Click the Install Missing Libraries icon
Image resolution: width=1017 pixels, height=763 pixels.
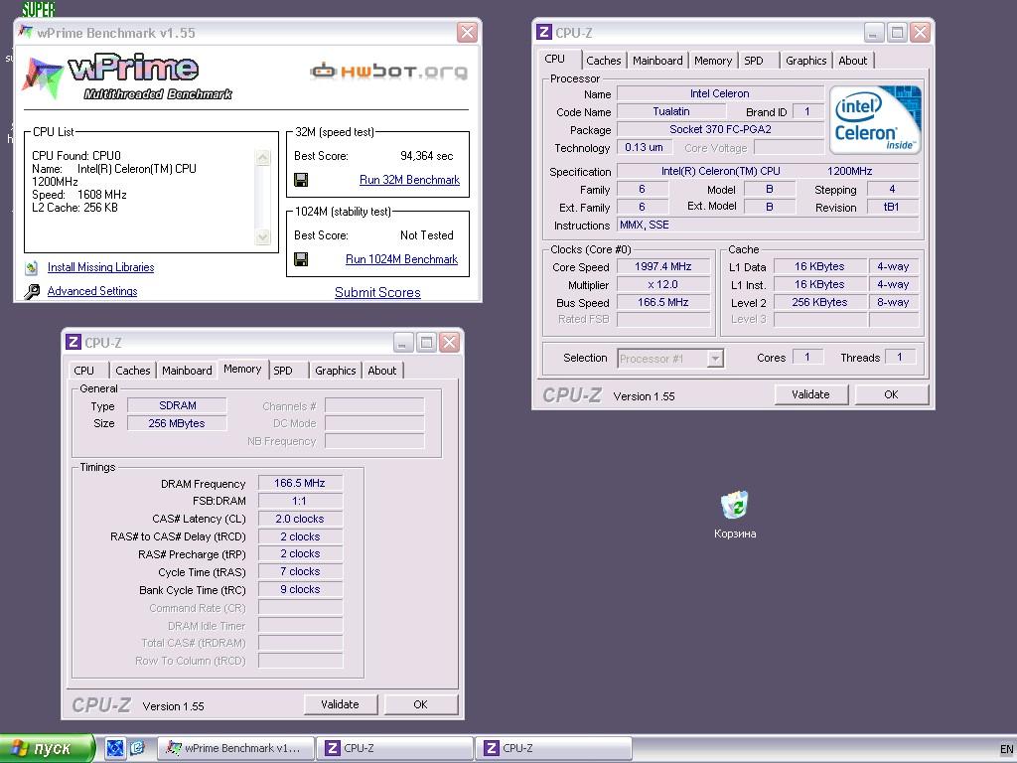click(31, 267)
